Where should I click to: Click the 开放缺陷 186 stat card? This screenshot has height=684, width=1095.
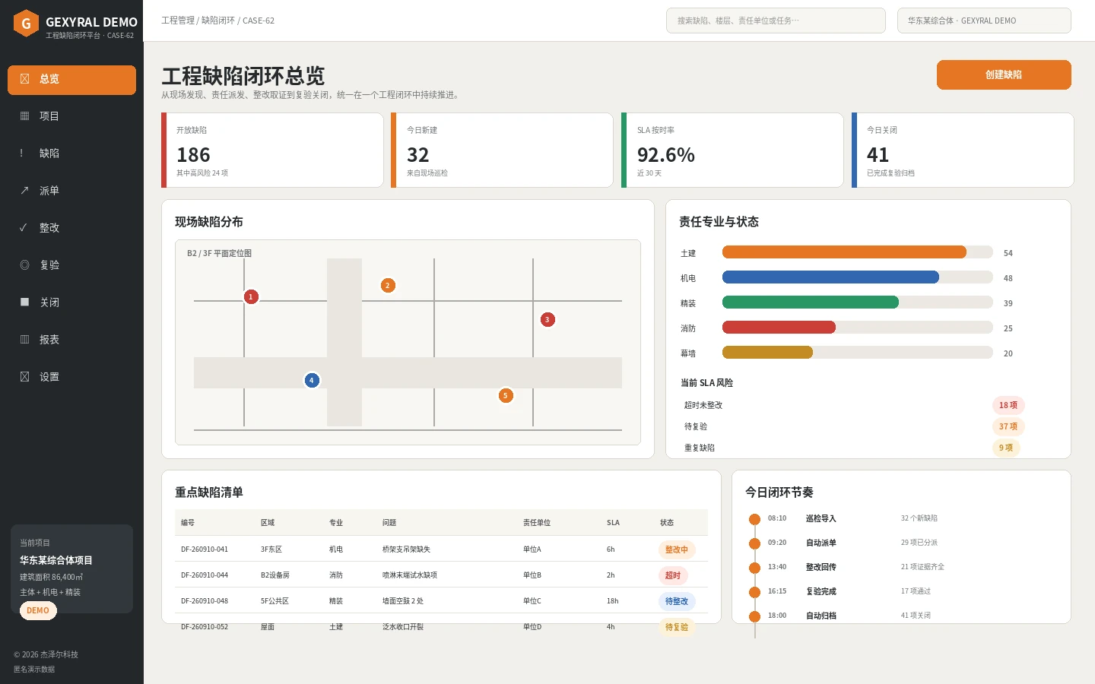272,150
